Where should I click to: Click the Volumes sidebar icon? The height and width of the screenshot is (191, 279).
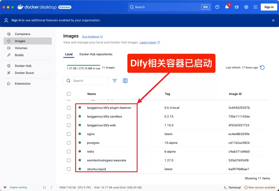pyautogui.click(x=9, y=48)
